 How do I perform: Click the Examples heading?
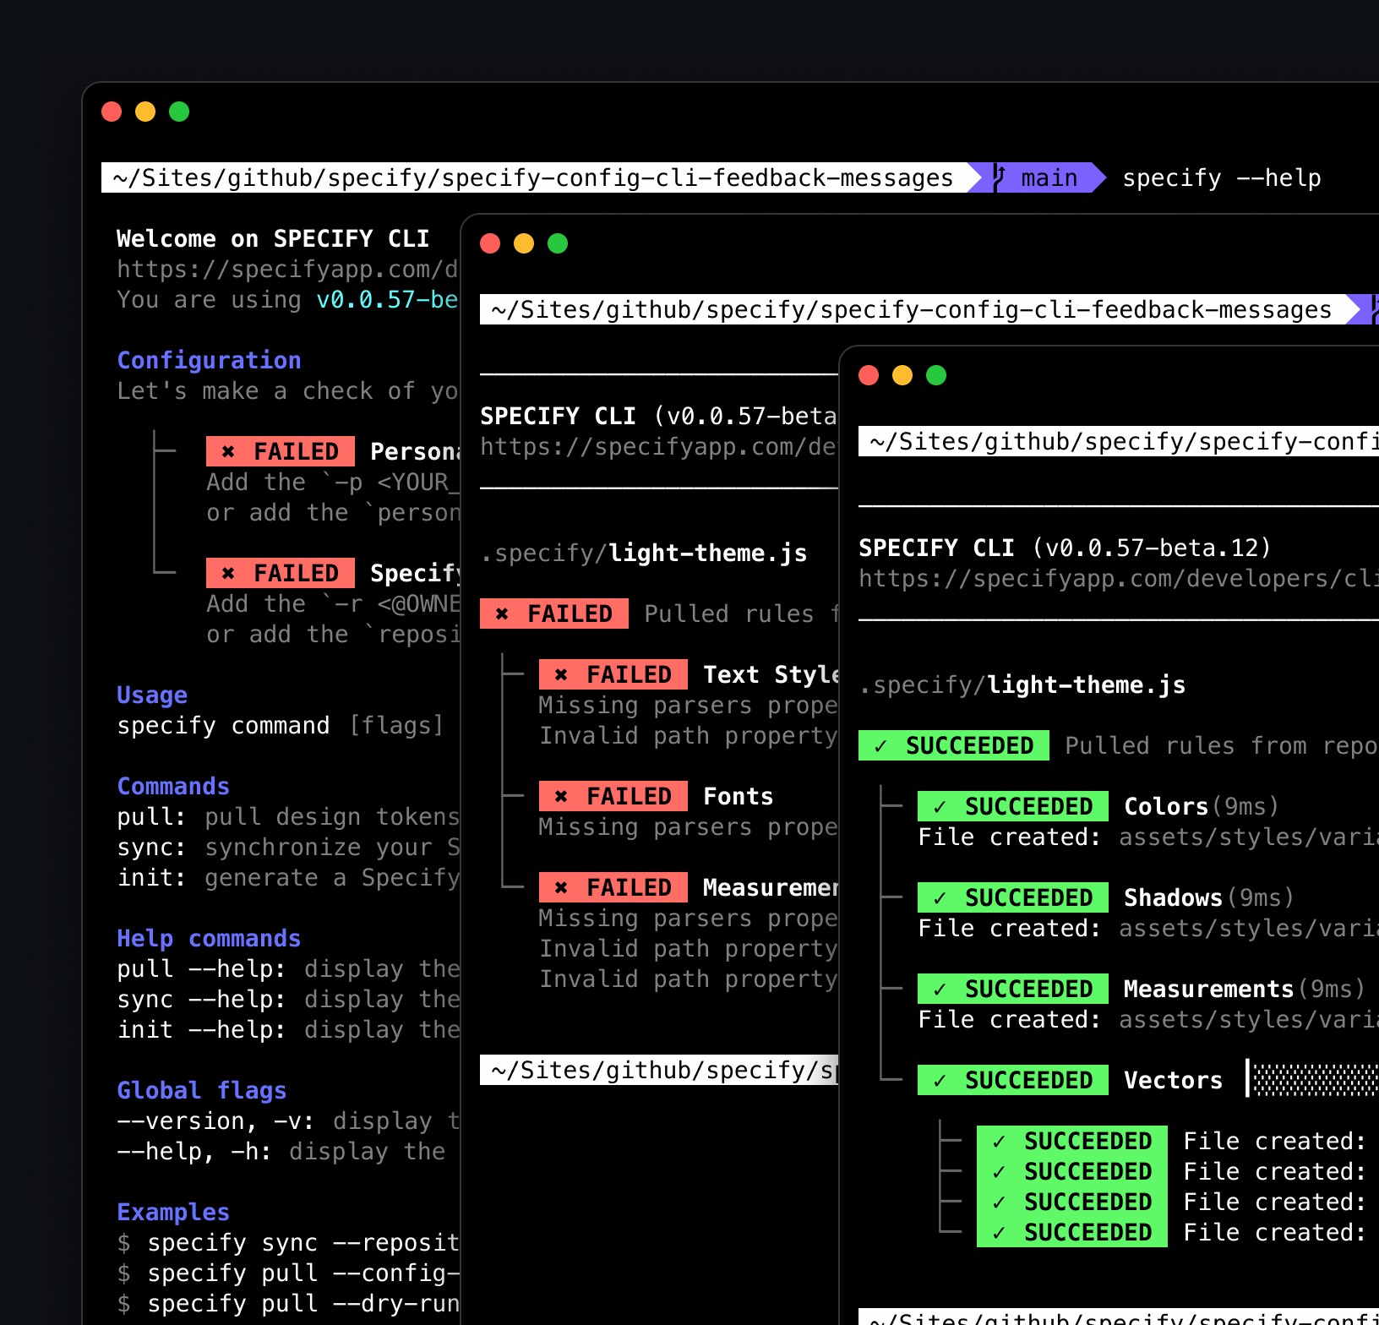pyautogui.click(x=173, y=1213)
